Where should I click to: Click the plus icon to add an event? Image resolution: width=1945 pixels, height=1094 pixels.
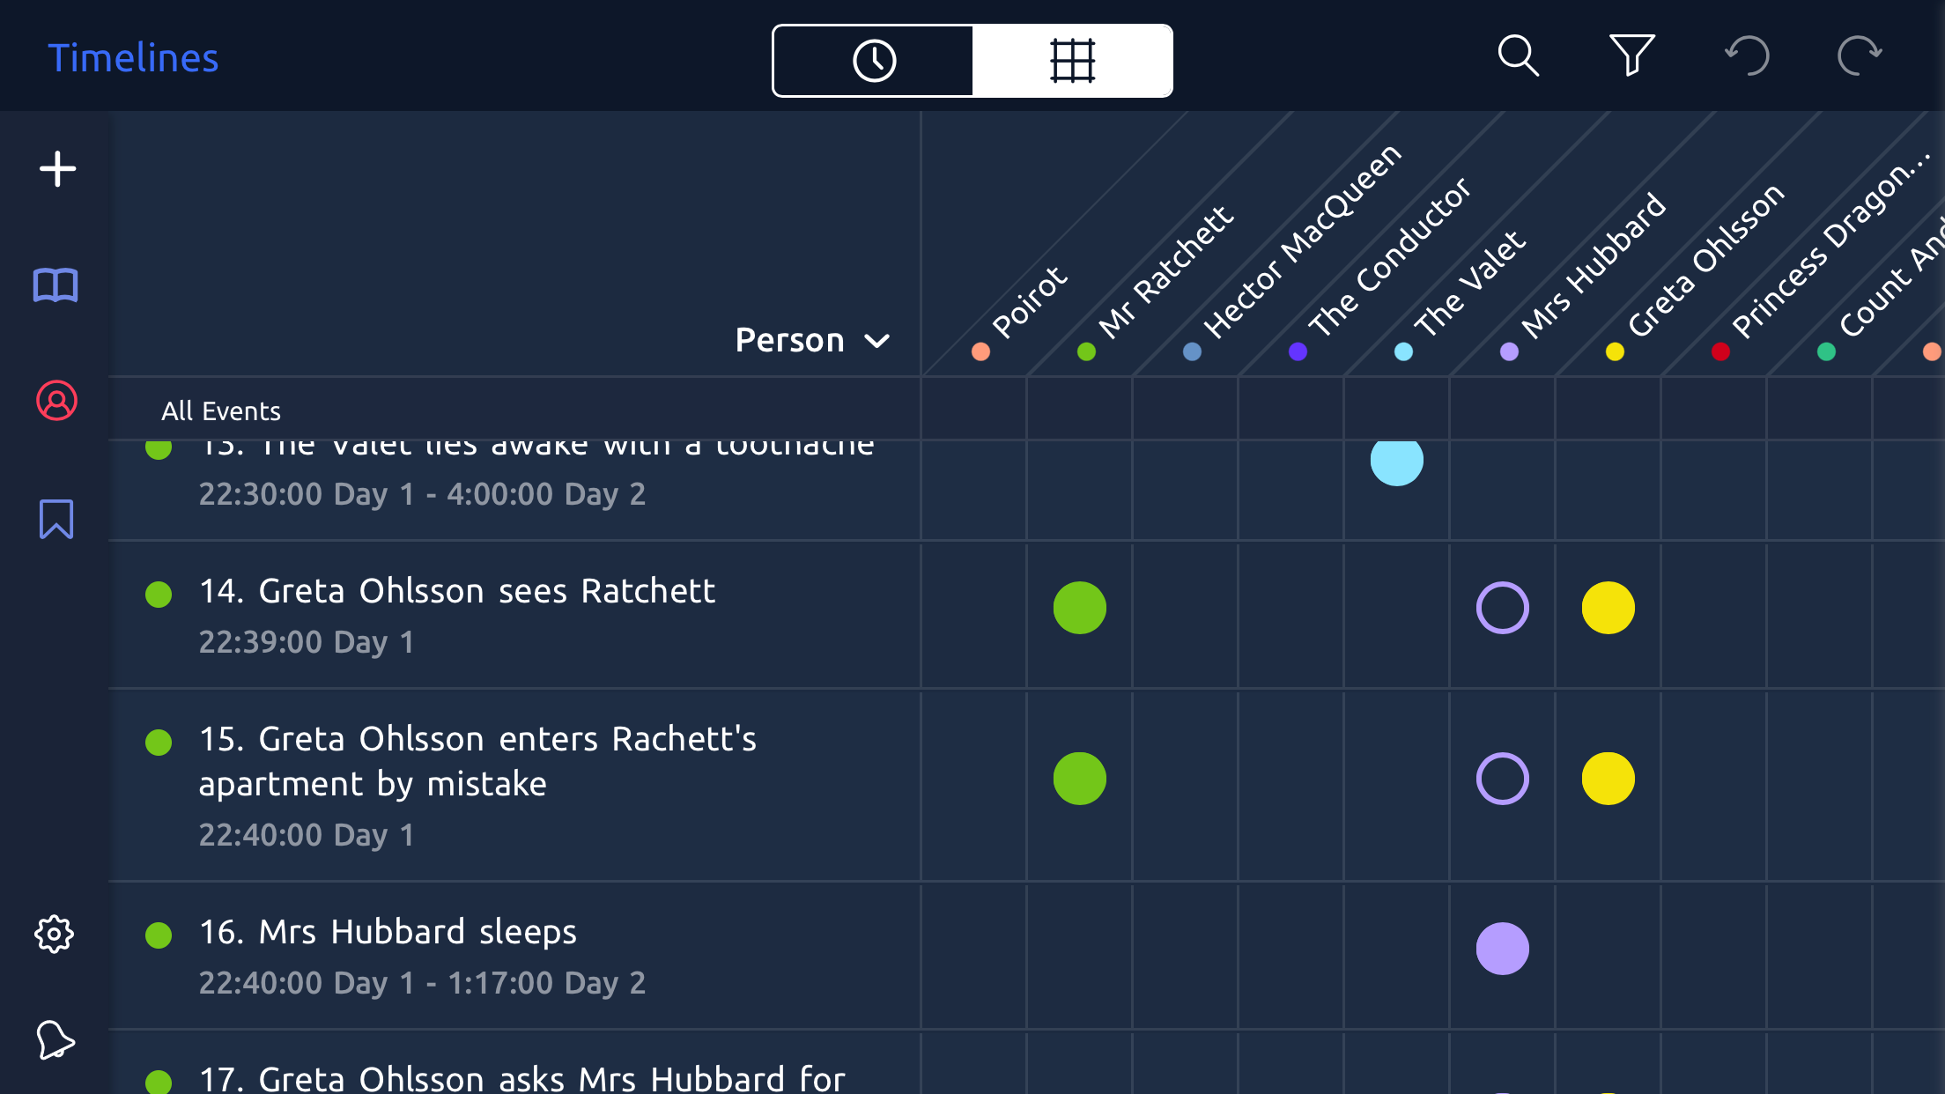(57, 169)
